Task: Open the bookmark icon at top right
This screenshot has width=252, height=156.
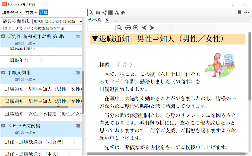Action: click(240, 12)
